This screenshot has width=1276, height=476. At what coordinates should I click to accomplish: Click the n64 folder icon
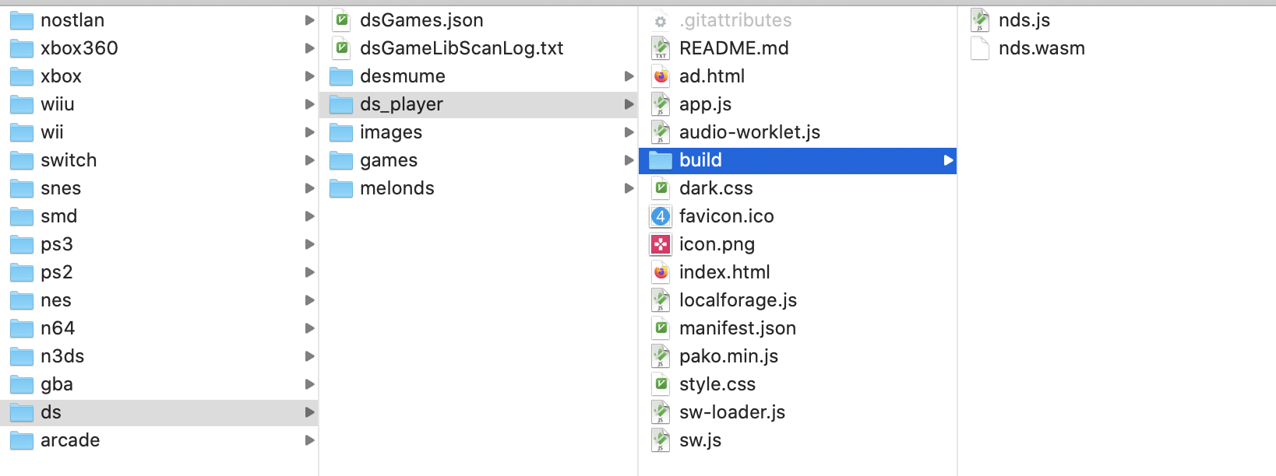click(x=21, y=328)
